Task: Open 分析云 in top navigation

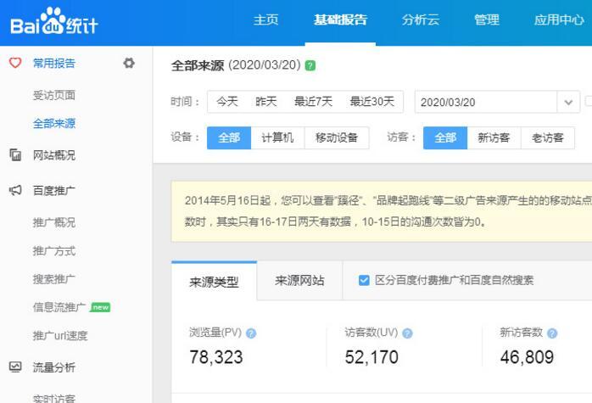Action: point(419,20)
